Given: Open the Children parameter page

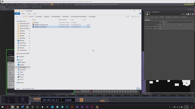Looking at the screenshot, I should coord(162,17).
